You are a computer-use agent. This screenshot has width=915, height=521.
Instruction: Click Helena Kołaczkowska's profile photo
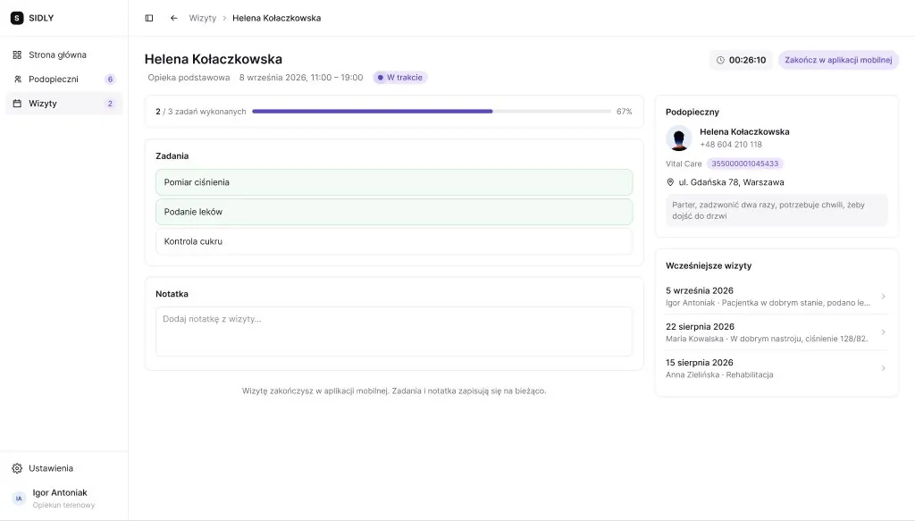tap(679, 139)
